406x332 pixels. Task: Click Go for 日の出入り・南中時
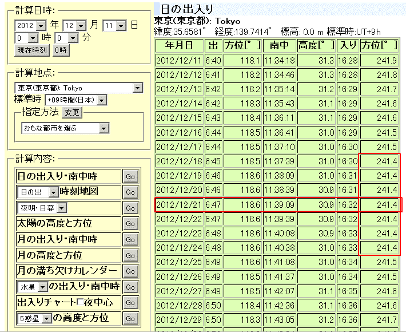tap(130, 176)
